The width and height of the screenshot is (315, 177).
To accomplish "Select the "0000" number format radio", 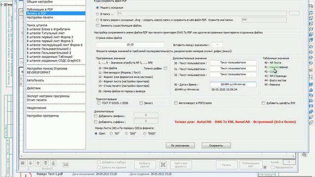I will pos(145,133).
